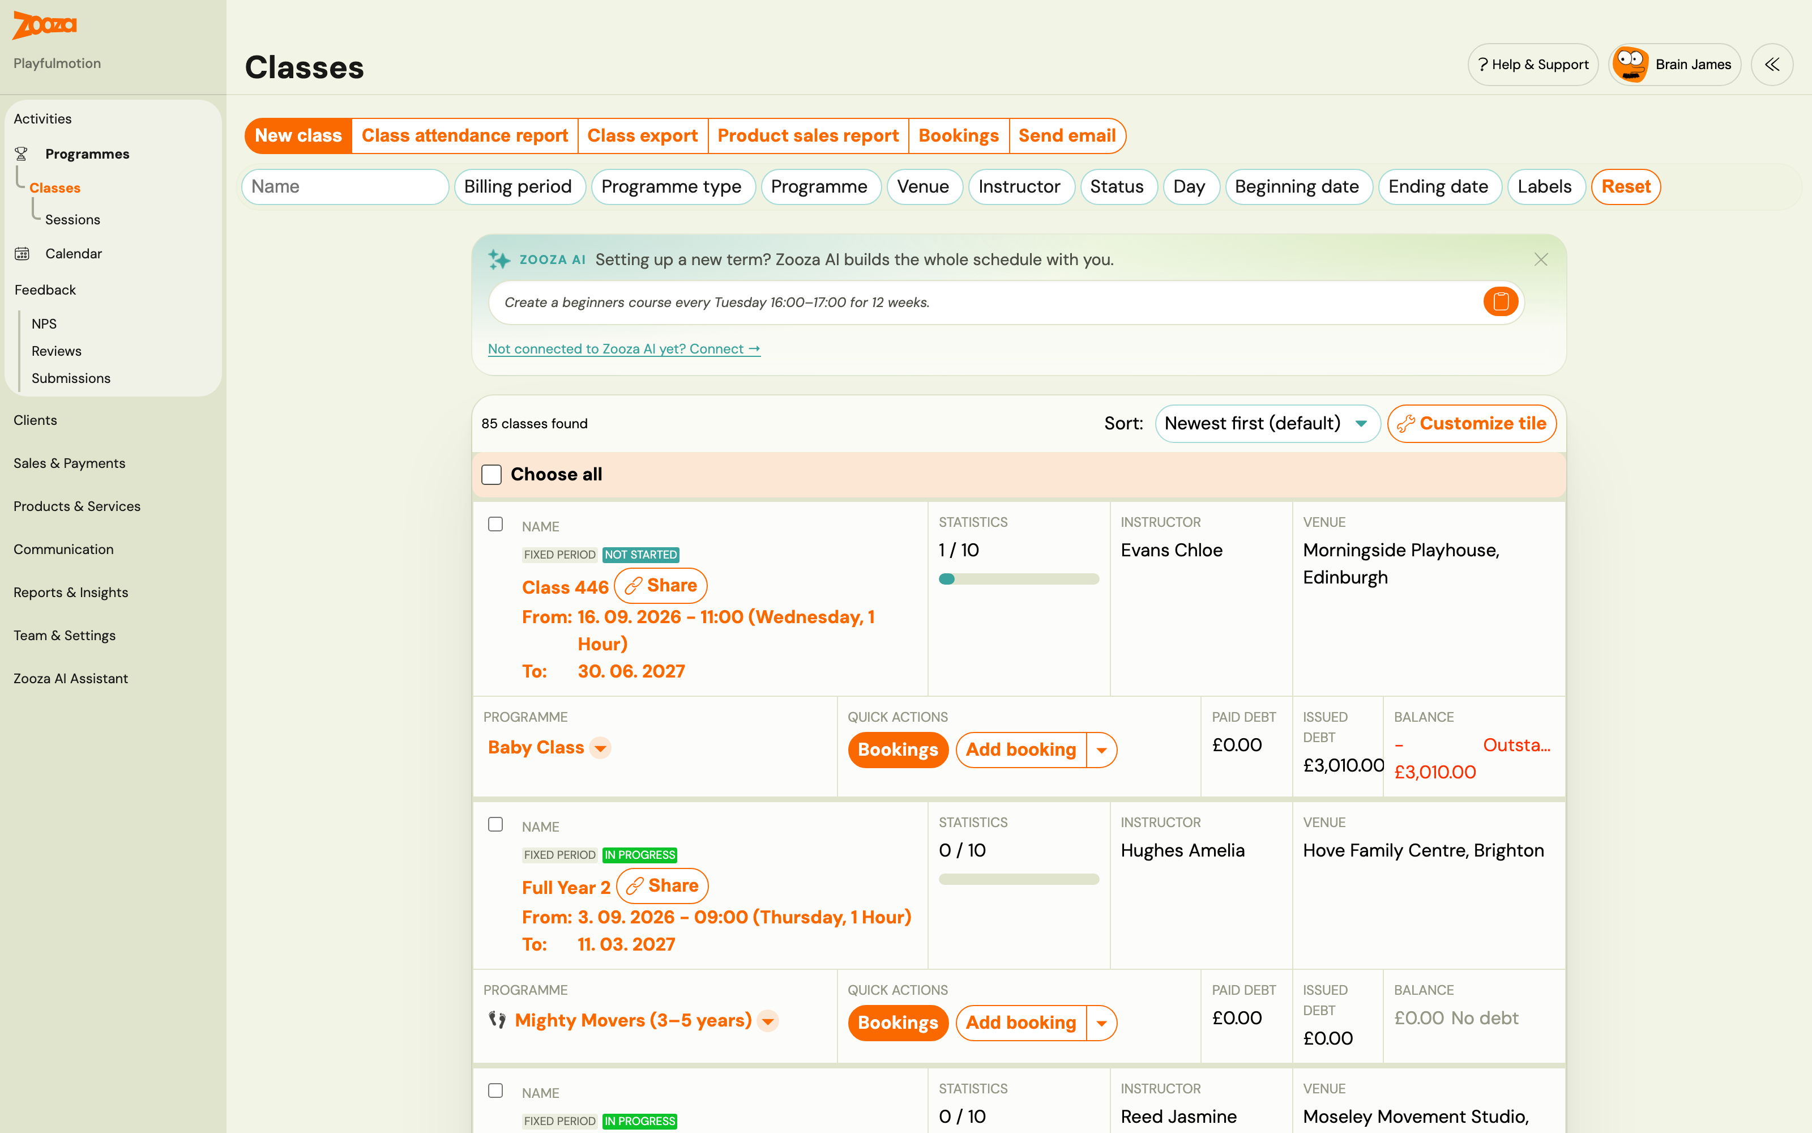Open Bookings for Class 446
This screenshot has height=1133, width=1812.
point(898,749)
